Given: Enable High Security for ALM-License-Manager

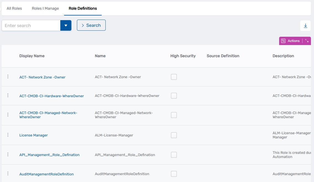Looking at the screenshot, I should point(174,135).
